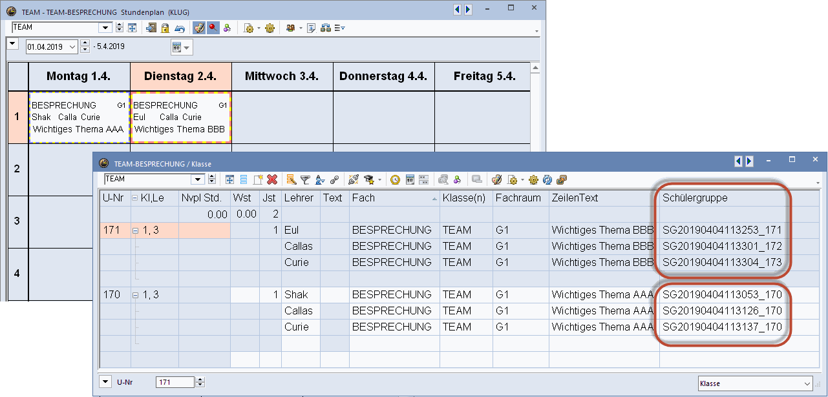Click the A-Z sort icon in Klasse toolbar
Image resolution: width=828 pixels, height=397 pixels.
[x=320, y=180]
